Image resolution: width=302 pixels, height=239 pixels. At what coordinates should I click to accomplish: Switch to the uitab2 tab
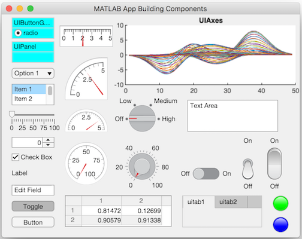click(228, 202)
